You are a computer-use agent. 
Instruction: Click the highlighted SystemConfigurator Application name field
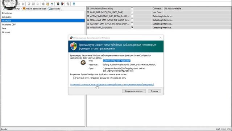117,61
